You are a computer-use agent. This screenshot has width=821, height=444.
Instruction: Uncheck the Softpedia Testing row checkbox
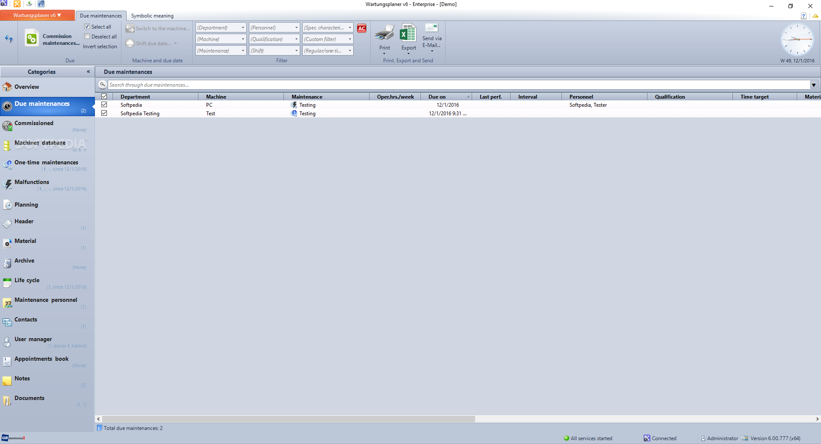click(104, 113)
